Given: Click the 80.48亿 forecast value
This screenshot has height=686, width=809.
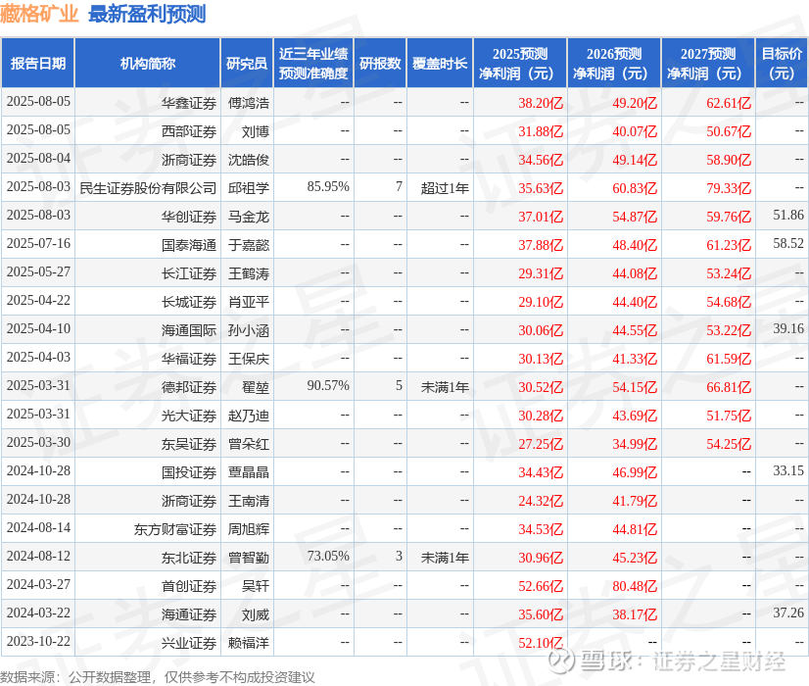Looking at the screenshot, I should 635,586.
